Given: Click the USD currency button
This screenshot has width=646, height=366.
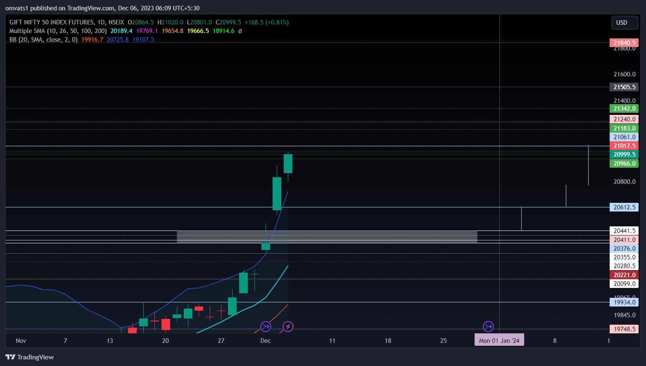Looking at the screenshot, I should tap(625, 23).
